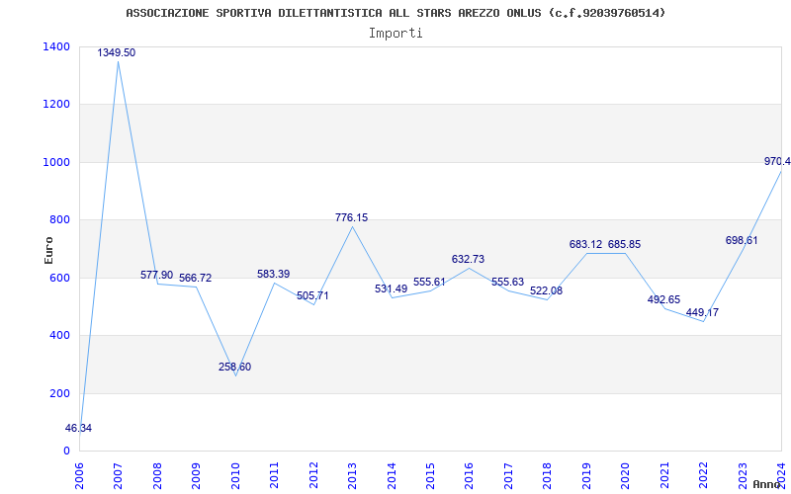
Task: Click year 2010 on x-axis
Action: coord(235,475)
